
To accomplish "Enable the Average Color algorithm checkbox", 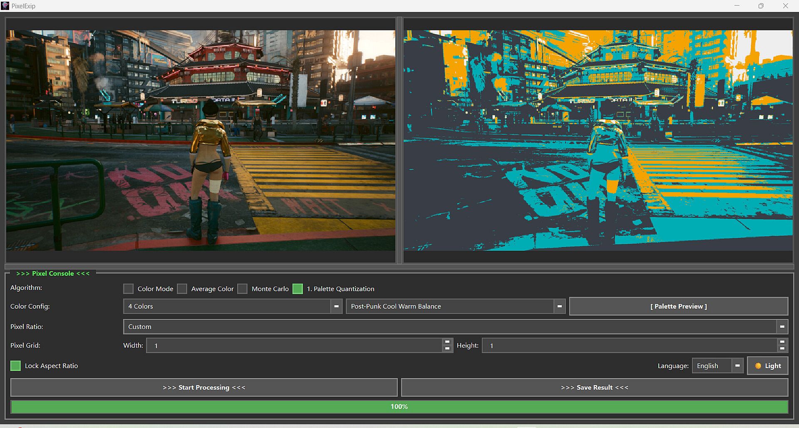I will 182,289.
